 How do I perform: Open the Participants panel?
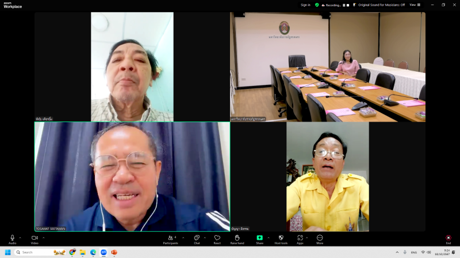click(x=170, y=238)
